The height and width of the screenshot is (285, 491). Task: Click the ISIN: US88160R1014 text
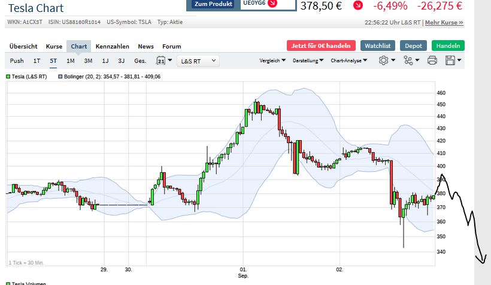74,22
